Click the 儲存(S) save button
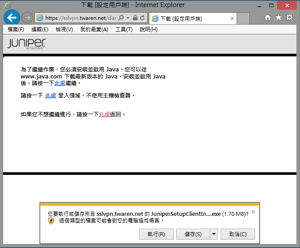300x248 pixels. [x=193, y=234]
